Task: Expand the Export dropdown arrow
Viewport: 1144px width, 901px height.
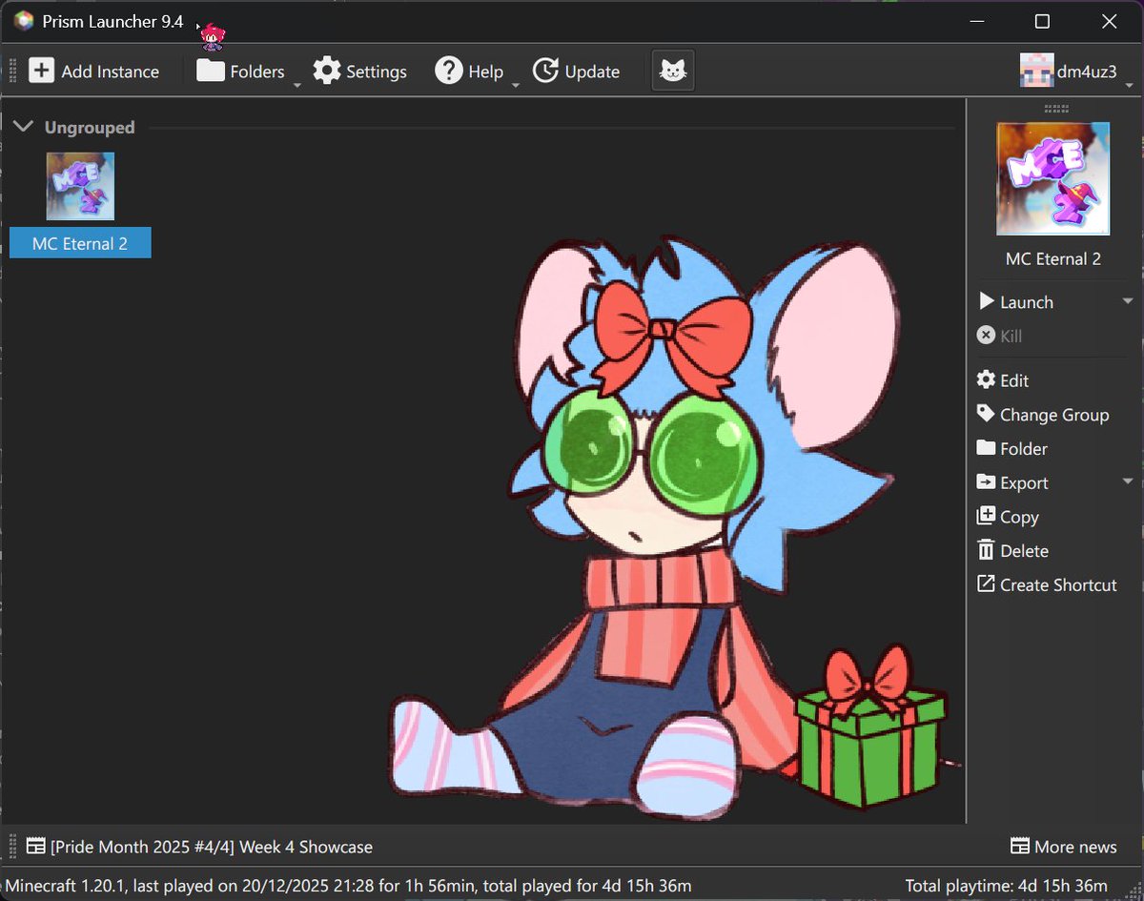Action: click(x=1128, y=482)
